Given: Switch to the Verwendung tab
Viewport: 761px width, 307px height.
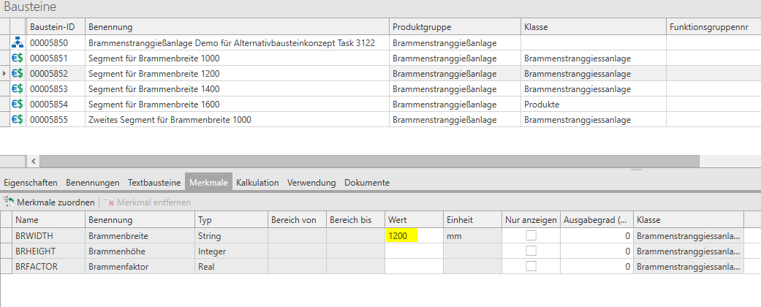Looking at the screenshot, I should (311, 183).
